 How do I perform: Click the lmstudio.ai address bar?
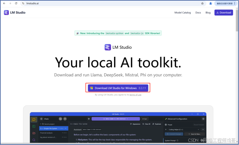click(113, 3)
